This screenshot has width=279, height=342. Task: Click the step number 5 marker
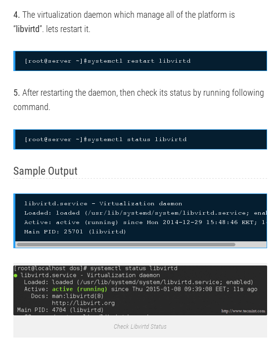(x=16, y=93)
